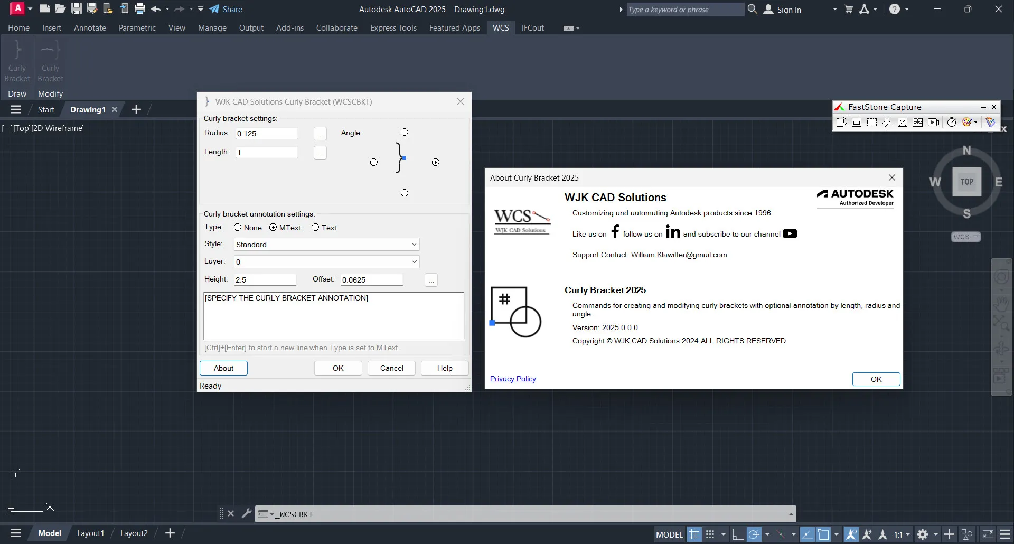The height and width of the screenshot is (544, 1014).
Task: Launch FastStone screen recorder
Action: [x=933, y=122]
